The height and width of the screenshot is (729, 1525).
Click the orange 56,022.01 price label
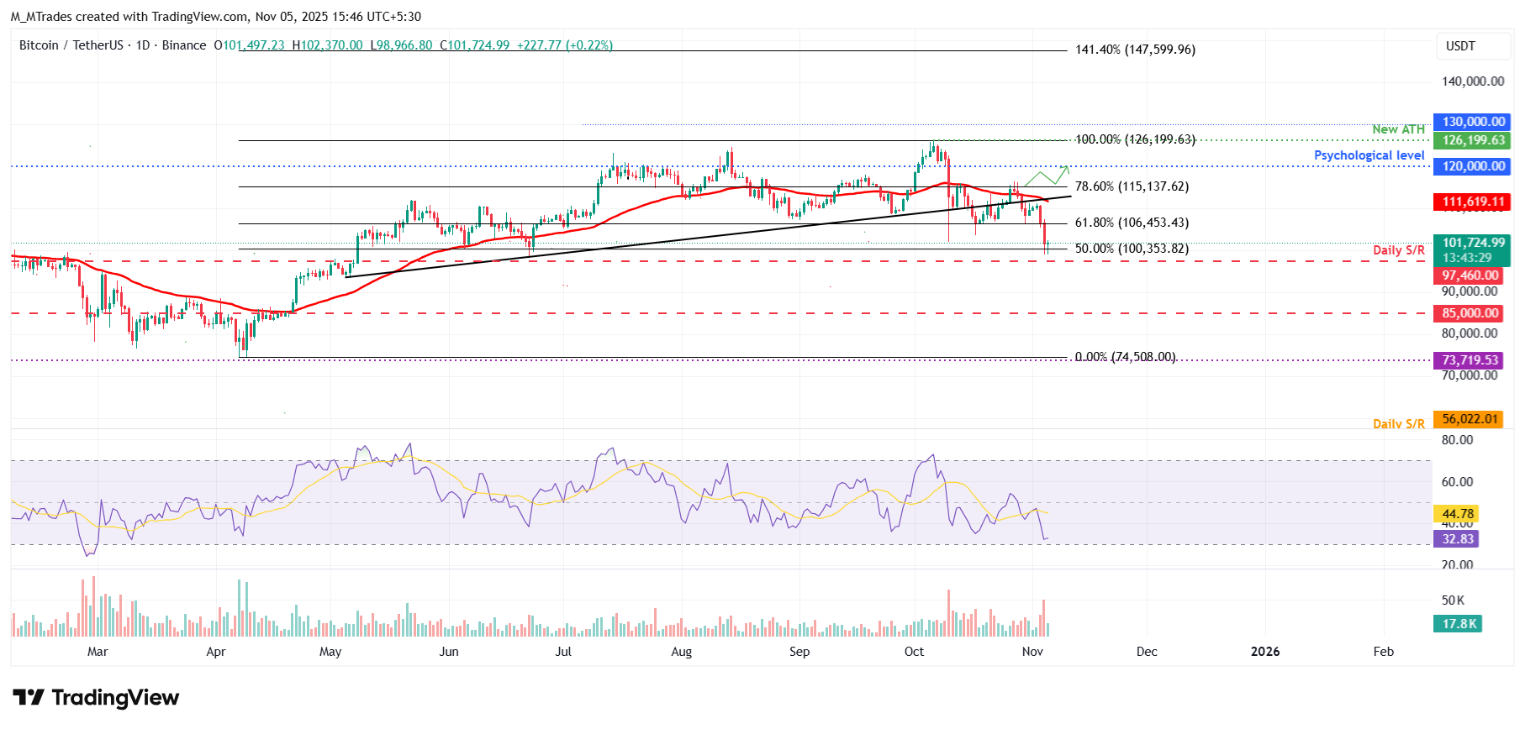[1470, 419]
